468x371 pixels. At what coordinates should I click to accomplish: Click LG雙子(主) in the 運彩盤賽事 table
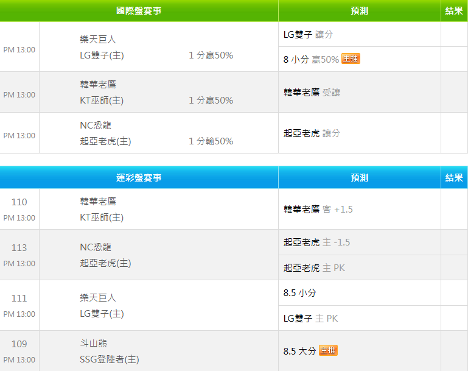point(102,314)
